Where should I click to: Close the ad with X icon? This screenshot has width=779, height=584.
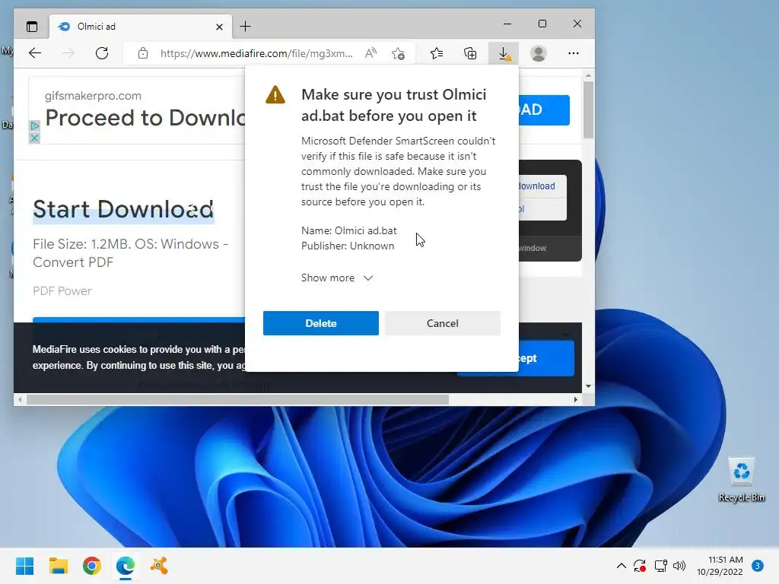click(34, 138)
